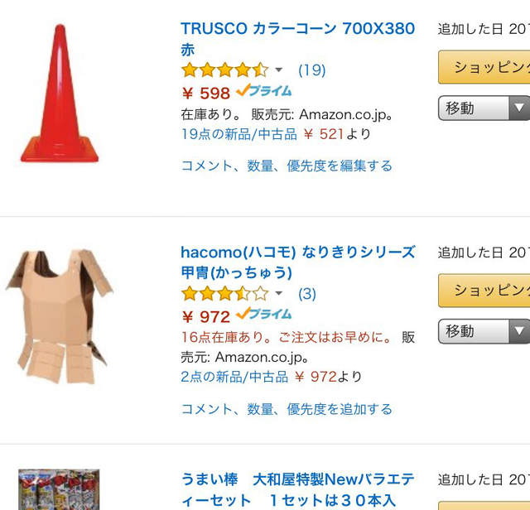Click the プライム badge beside ¥972

point(264,314)
